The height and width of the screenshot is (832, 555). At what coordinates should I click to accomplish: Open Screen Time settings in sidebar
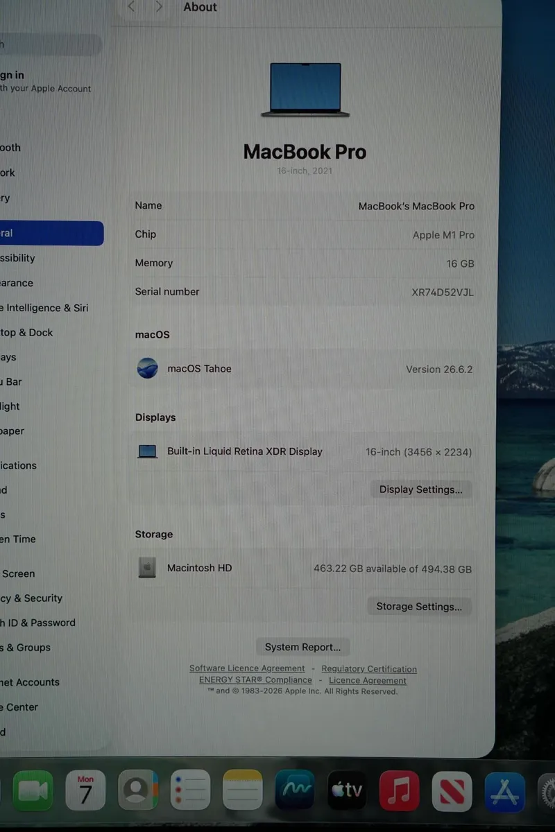tap(19, 539)
